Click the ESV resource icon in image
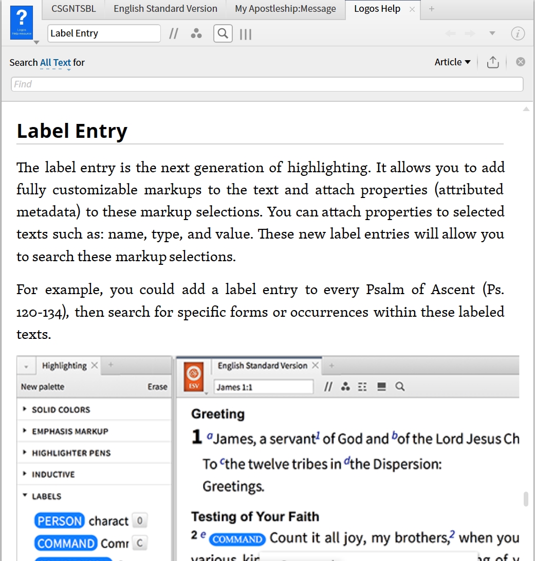 193,377
